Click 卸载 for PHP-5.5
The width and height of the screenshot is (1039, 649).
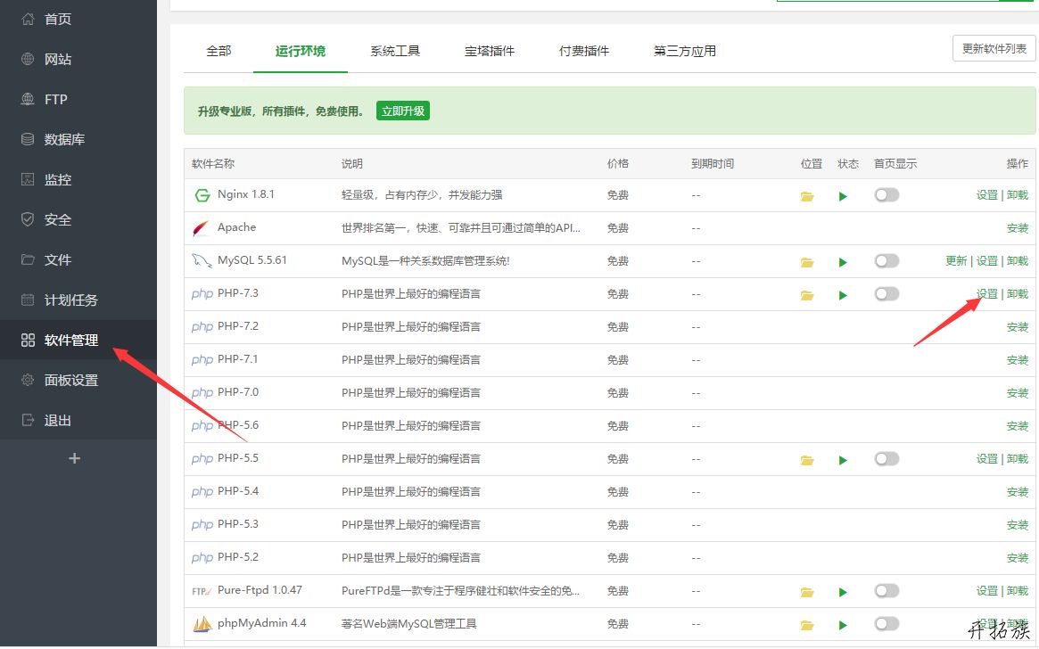click(x=1017, y=459)
